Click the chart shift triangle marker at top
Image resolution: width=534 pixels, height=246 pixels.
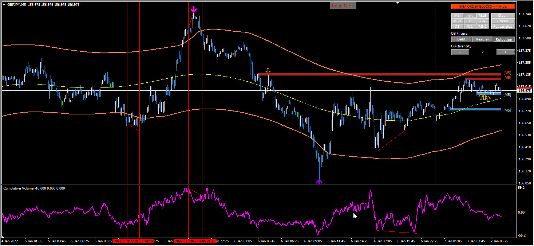398,3
